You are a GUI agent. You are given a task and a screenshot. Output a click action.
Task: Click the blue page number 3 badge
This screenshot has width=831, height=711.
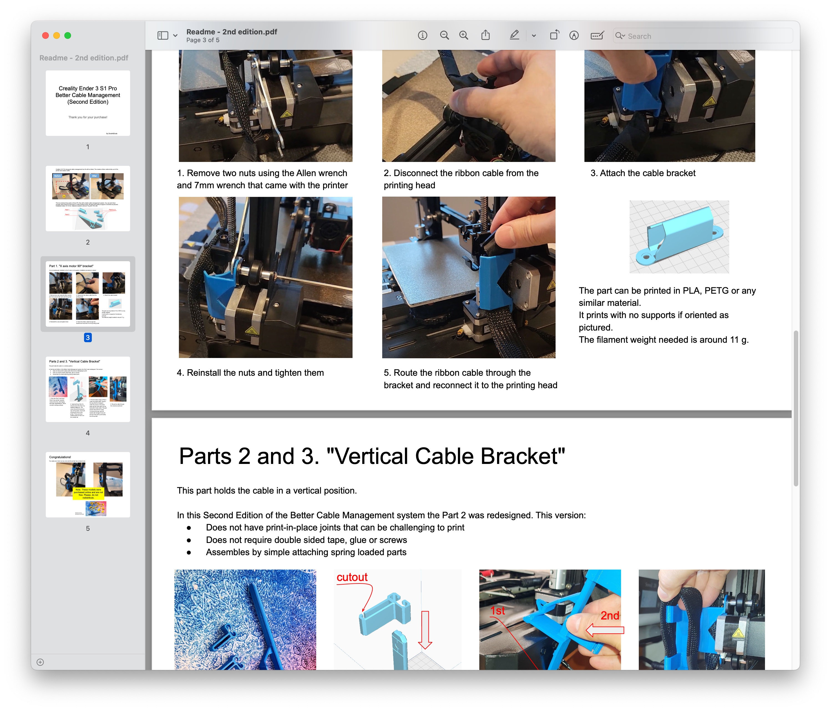pyautogui.click(x=88, y=338)
